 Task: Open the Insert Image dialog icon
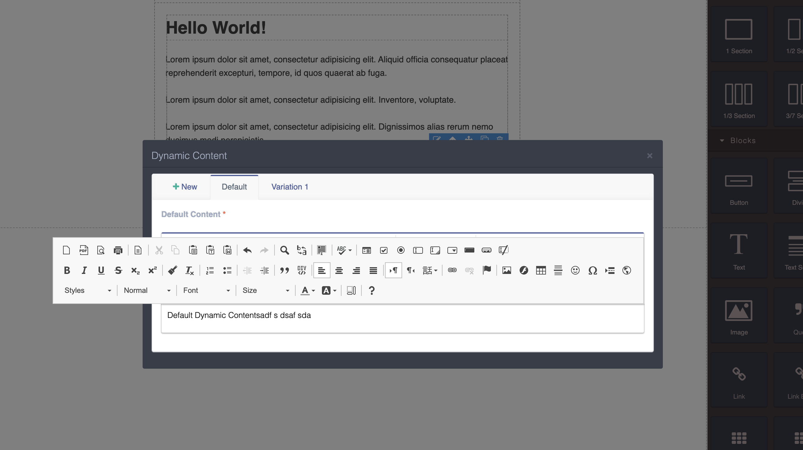(x=506, y=270)
